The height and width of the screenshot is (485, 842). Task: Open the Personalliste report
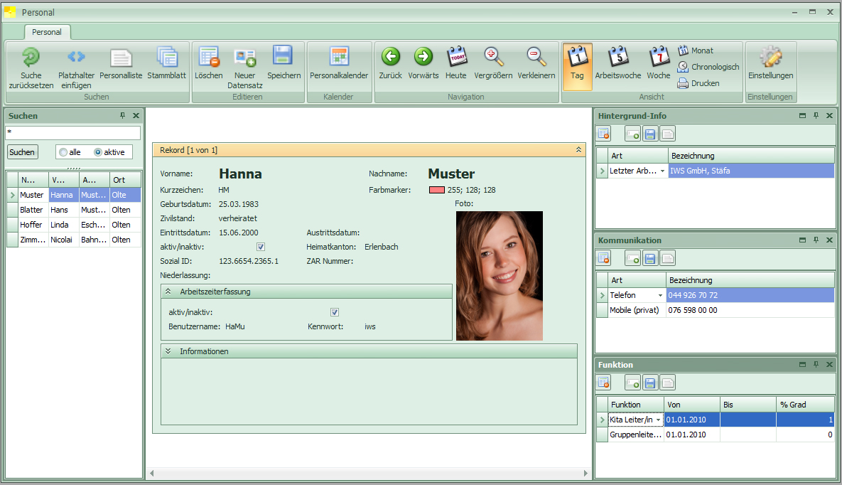pyautogui.click(x=121, y=58)
